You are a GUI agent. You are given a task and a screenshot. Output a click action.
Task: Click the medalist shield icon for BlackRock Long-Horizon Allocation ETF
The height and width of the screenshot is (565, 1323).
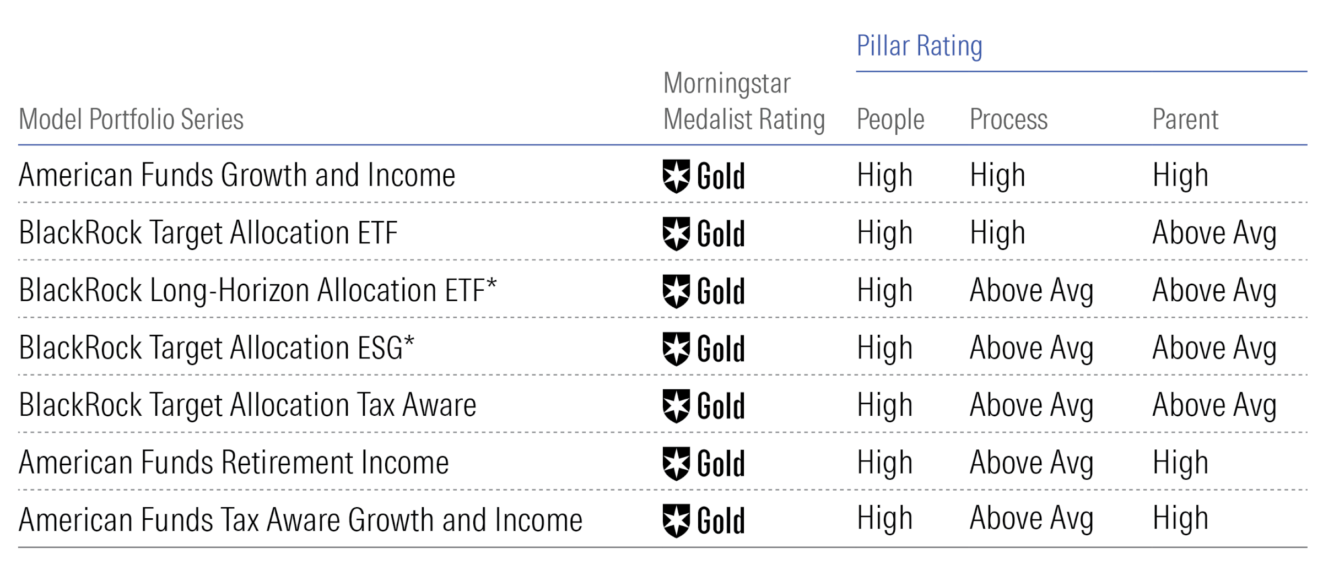[x=676, y=291]
